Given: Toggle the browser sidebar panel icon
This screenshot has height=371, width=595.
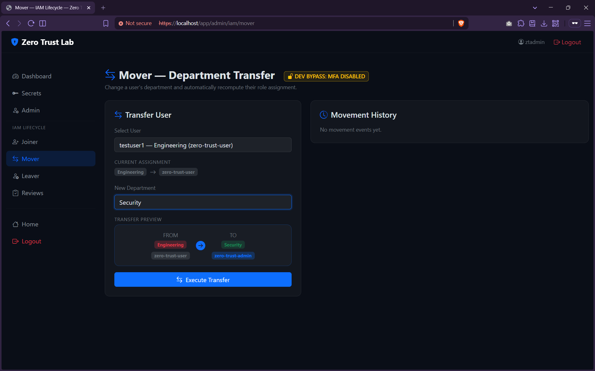Looking at the screenshot, I should coord(43,23).
